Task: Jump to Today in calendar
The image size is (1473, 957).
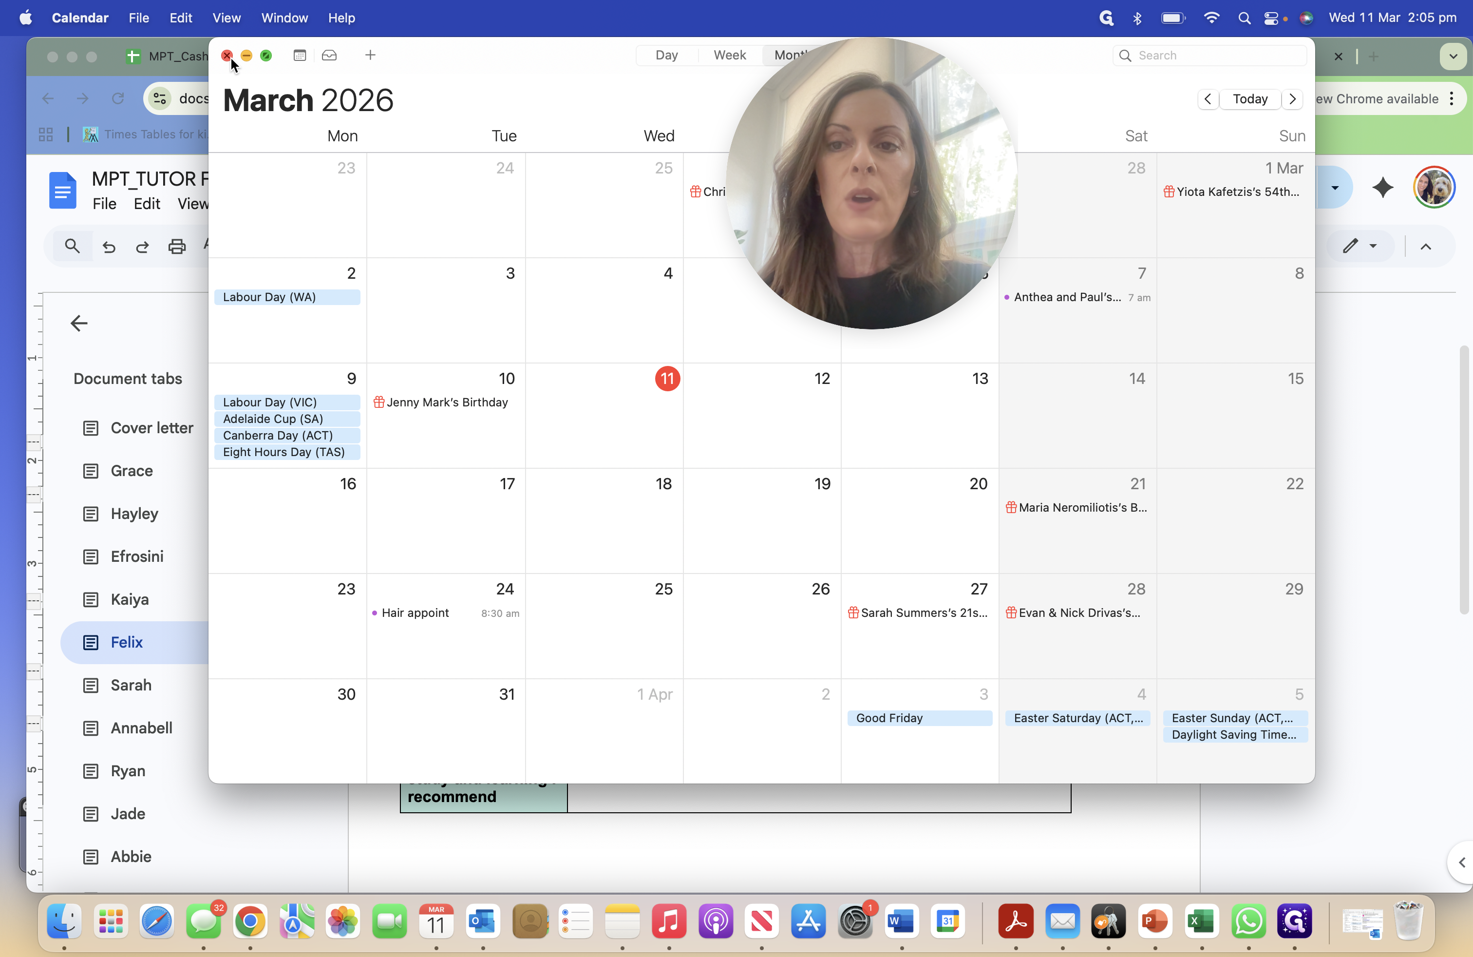Action: coord(1250,99)
